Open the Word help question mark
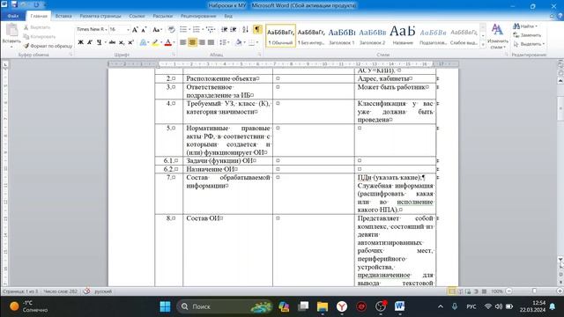 (560, 16)
